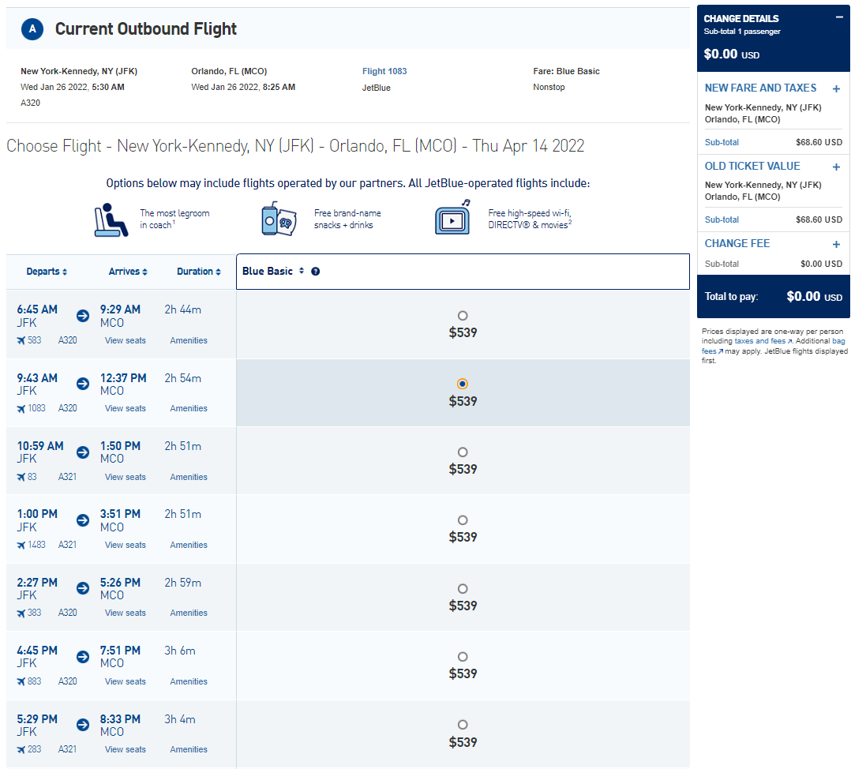Select the $539 fare for the 1:00 PM flight

pyautogui.click(x=463, y=520)
